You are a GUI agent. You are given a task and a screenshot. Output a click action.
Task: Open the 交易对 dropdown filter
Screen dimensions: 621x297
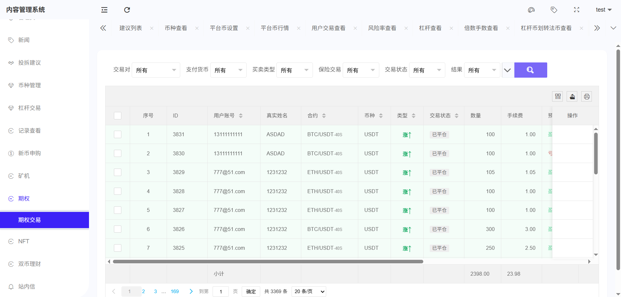coord(156,70)
